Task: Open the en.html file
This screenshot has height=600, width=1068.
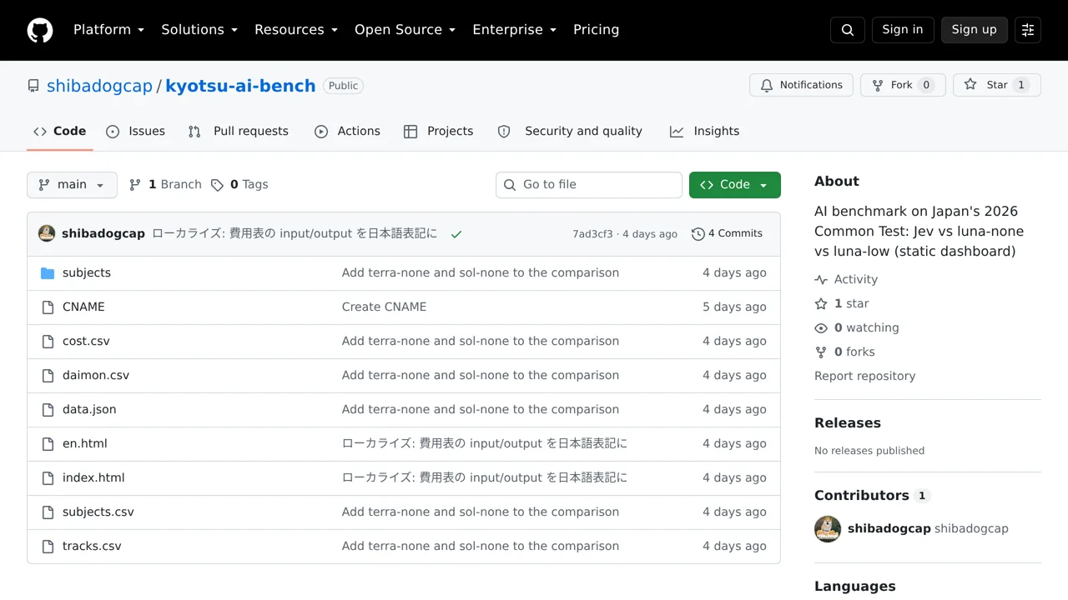Action: coord(85,443)
